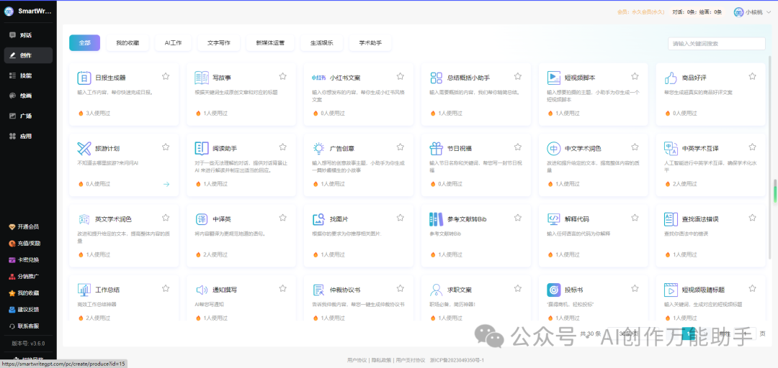Screen dimensions: 778x368
Task: Toggle favorite star for 总结概括小助手
Action: click(x=517, y=76)
